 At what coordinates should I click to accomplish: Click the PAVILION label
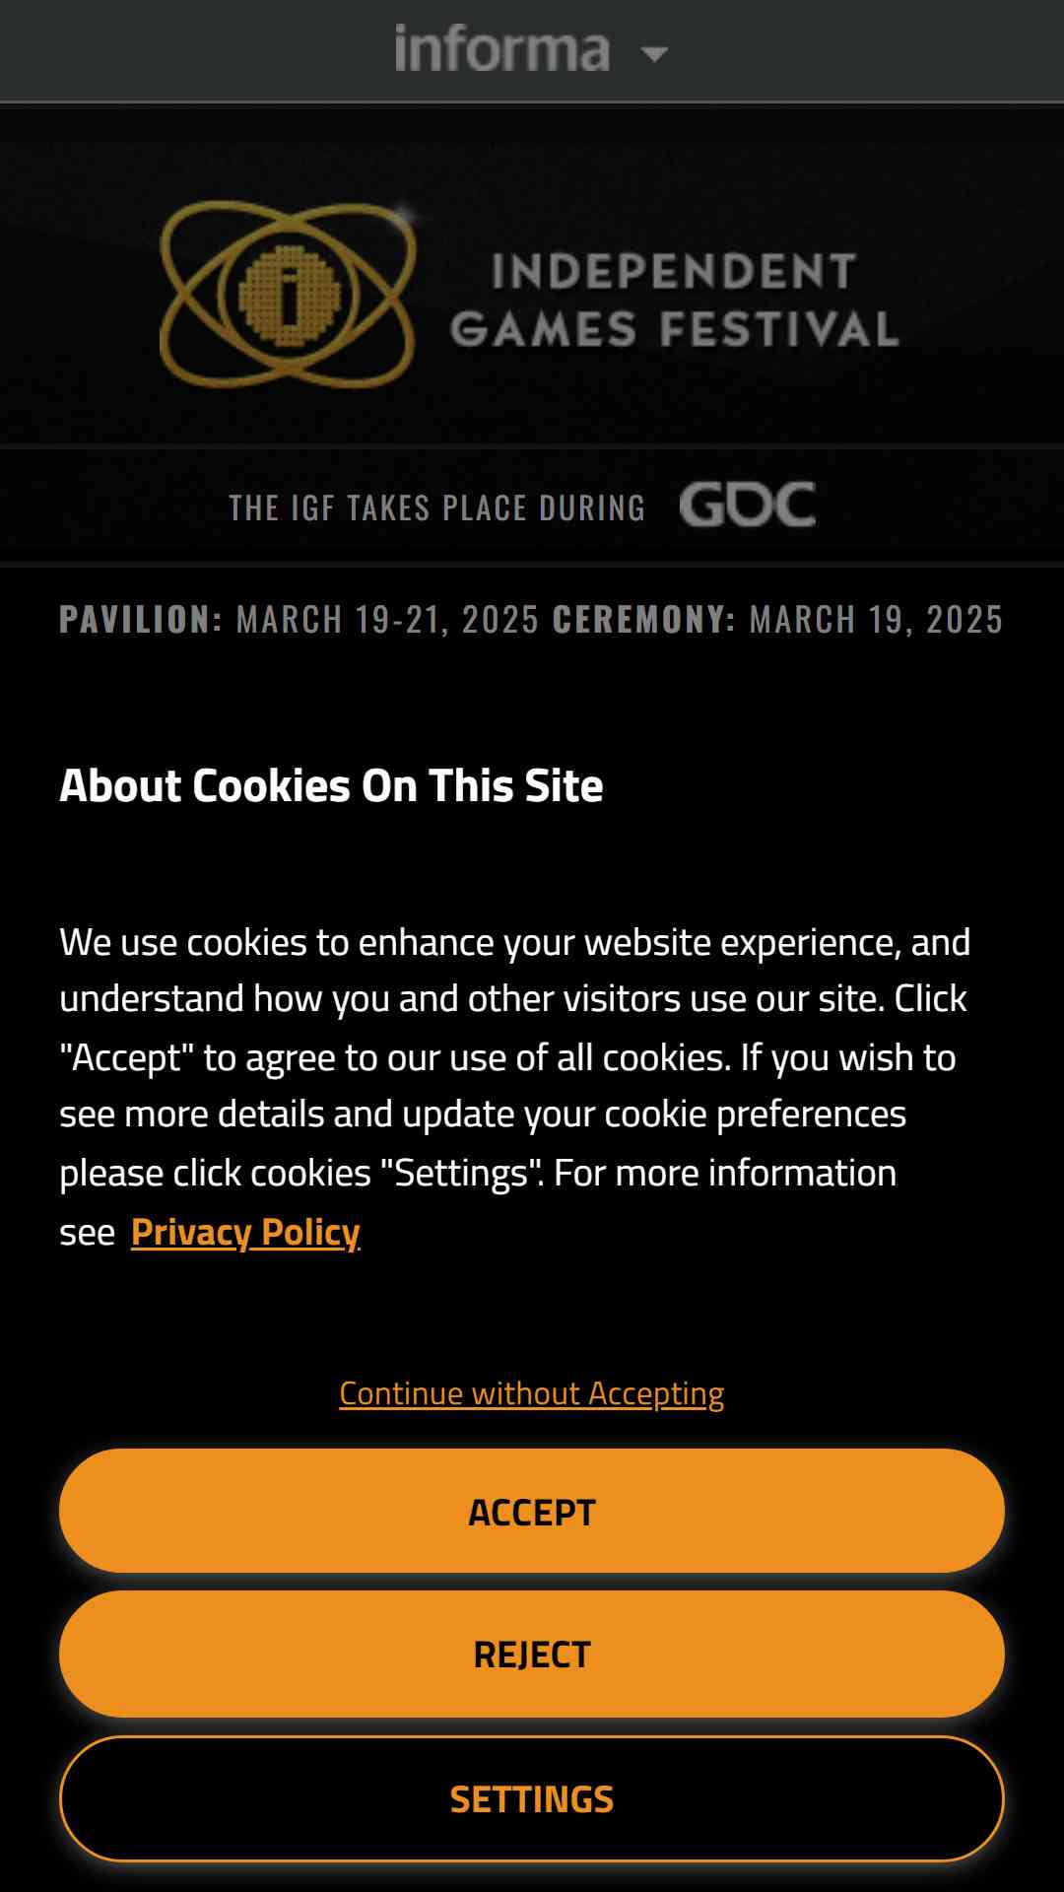click(141, 620)
